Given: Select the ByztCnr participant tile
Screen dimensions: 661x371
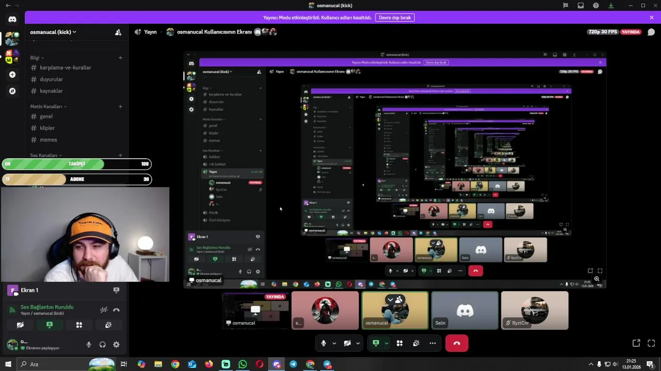Looking at the screenshot, I should click(534, 311).
